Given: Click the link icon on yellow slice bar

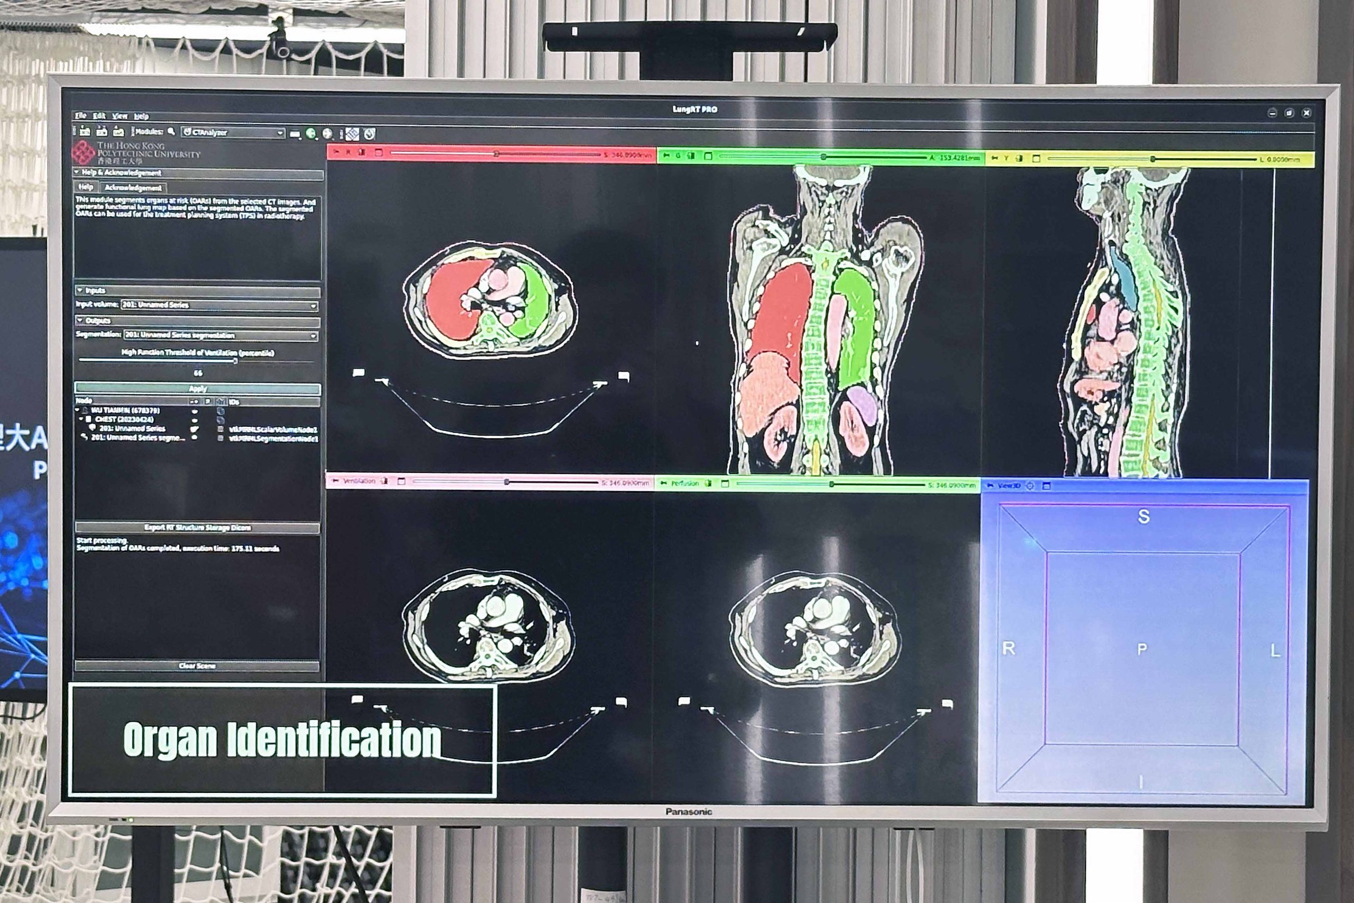Looking at the screenshot, I should 1020,158.
